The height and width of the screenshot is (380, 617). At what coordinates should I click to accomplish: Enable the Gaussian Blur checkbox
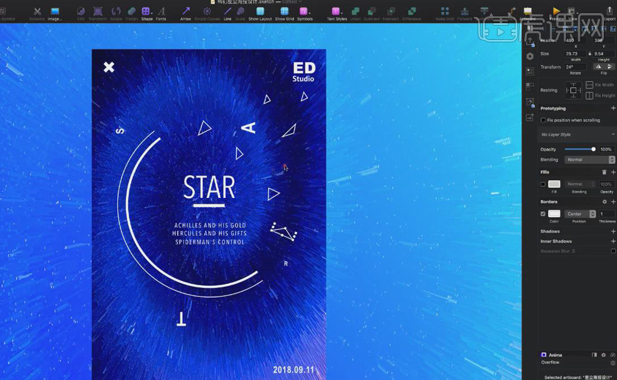[x=613, y=251]
